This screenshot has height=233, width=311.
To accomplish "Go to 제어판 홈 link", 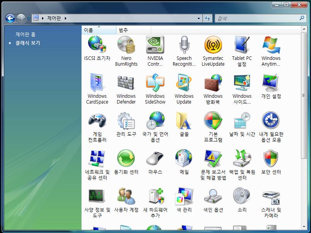I will click(25, 34).
